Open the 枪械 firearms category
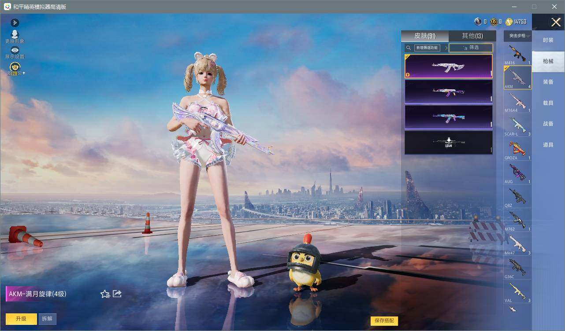 click(x=548, y=61)
